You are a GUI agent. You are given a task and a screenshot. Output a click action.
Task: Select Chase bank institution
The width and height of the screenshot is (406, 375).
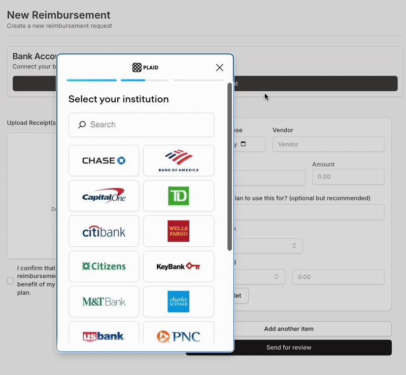coord(104,161)
